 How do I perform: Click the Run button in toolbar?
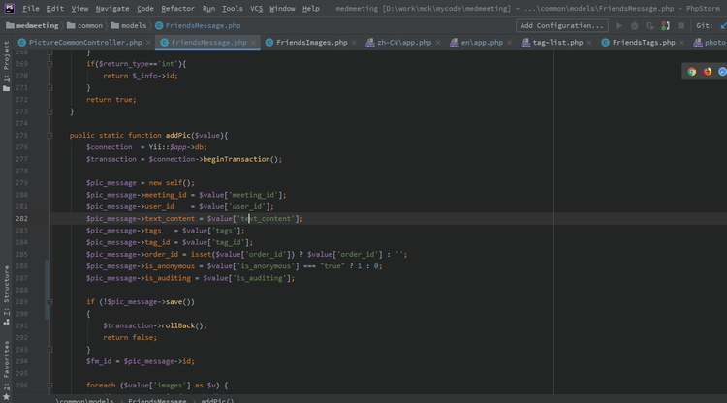pyautogui.click(x=620, y=25)
